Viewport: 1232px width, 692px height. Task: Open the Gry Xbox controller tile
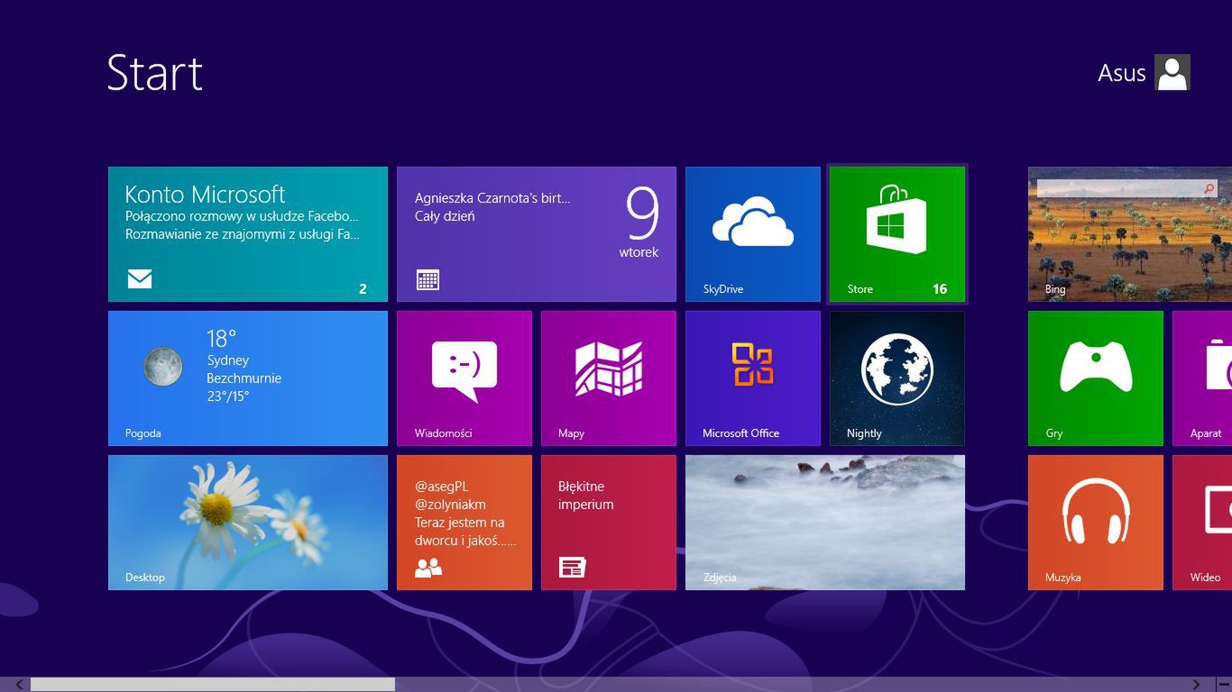pyautogui.click(x=1095, y=378)
